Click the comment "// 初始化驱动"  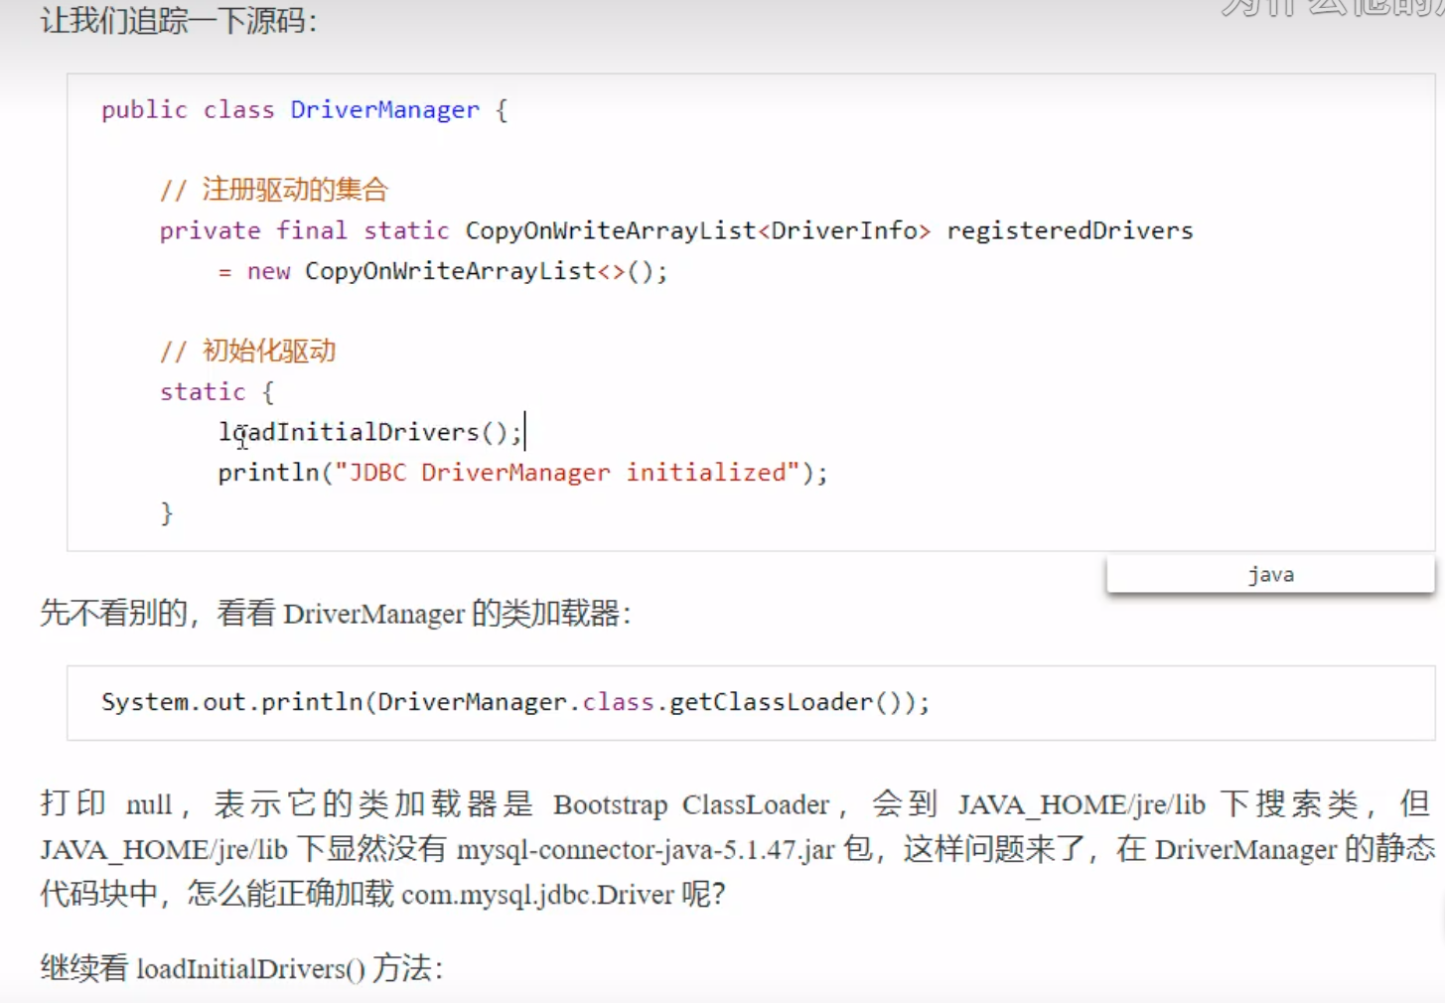point(248,351)
